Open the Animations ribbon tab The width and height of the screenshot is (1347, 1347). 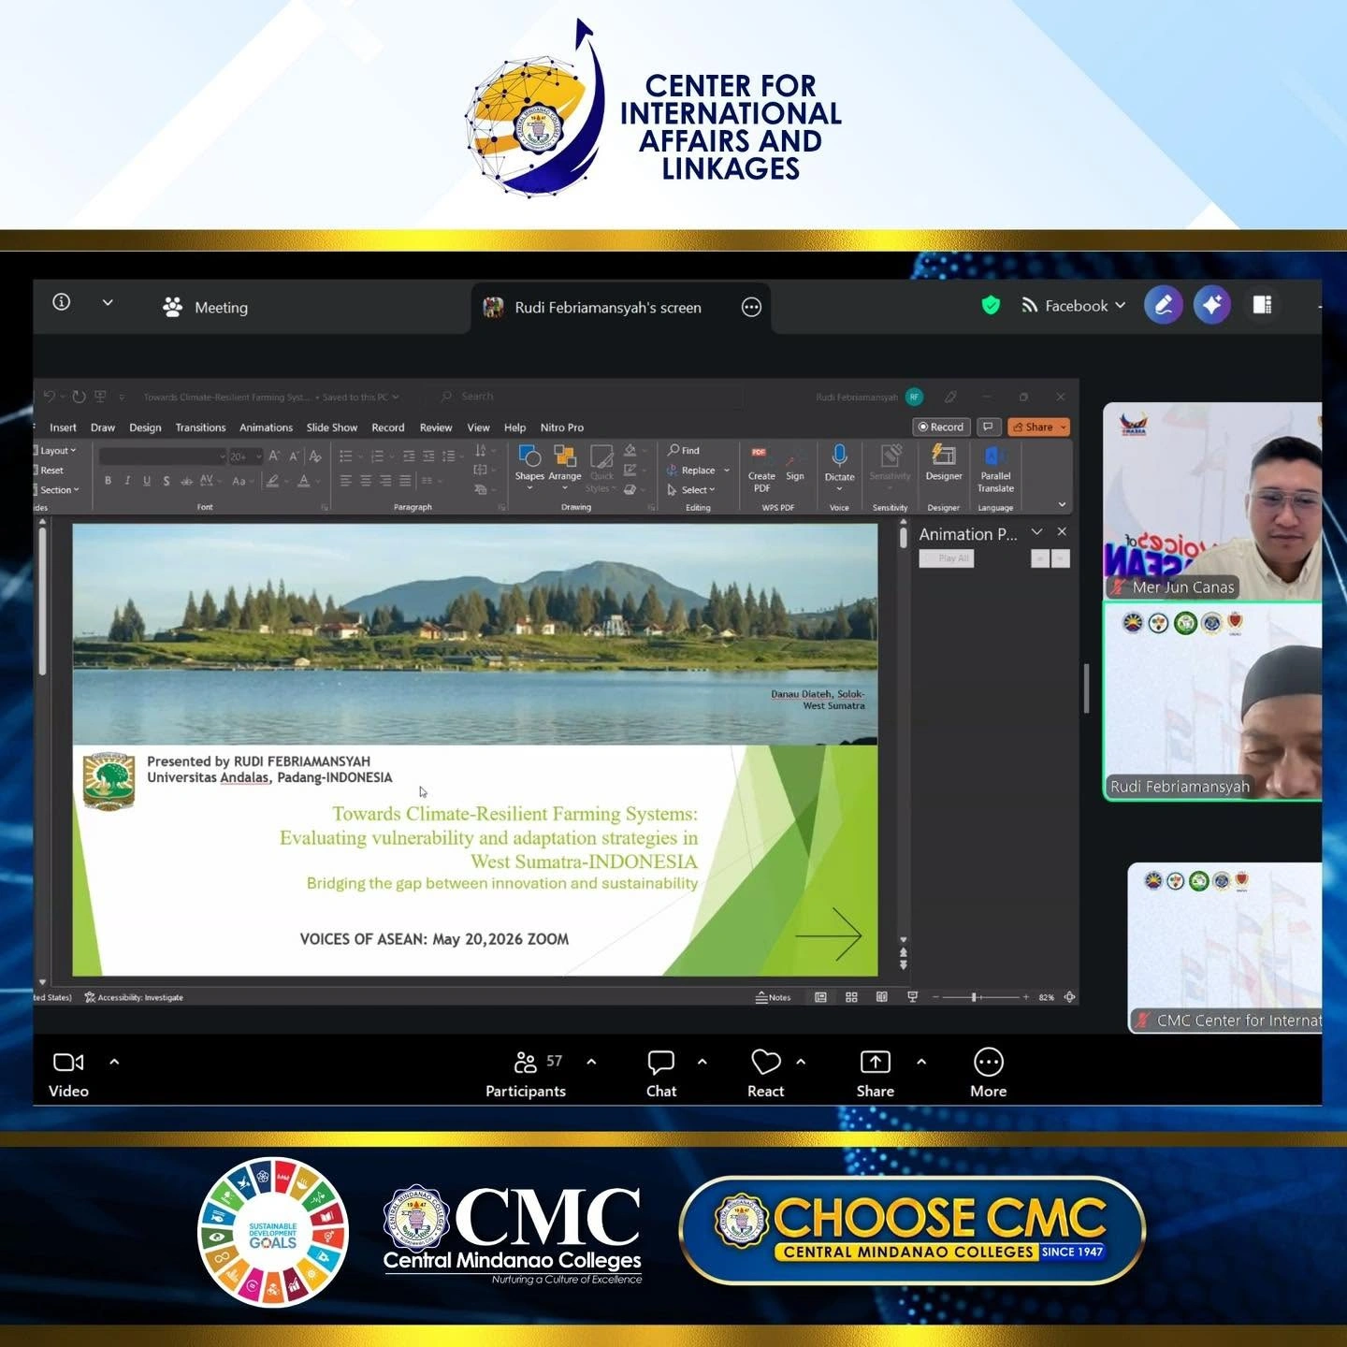click(x=266, y=427)
